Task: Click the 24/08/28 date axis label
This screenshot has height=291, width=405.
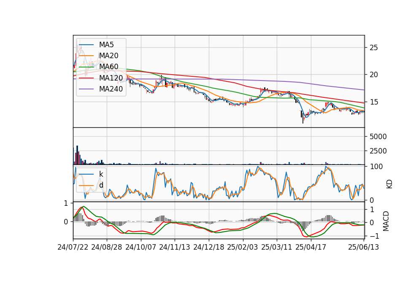Action: [x=107, y=247]
